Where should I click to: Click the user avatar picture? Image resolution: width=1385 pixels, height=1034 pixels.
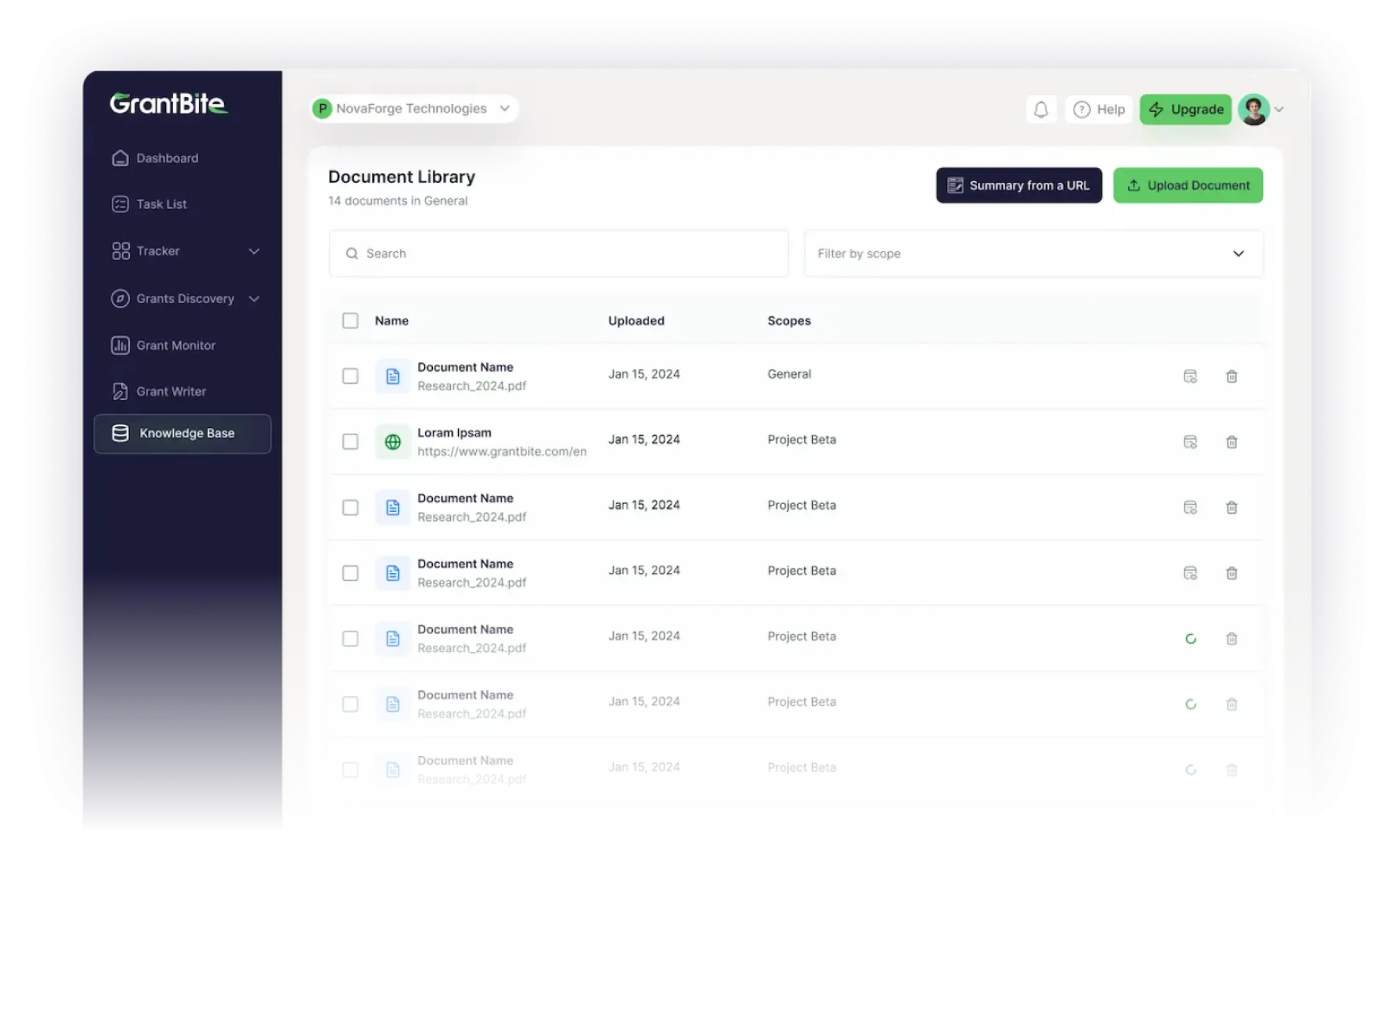[1253, 109]
